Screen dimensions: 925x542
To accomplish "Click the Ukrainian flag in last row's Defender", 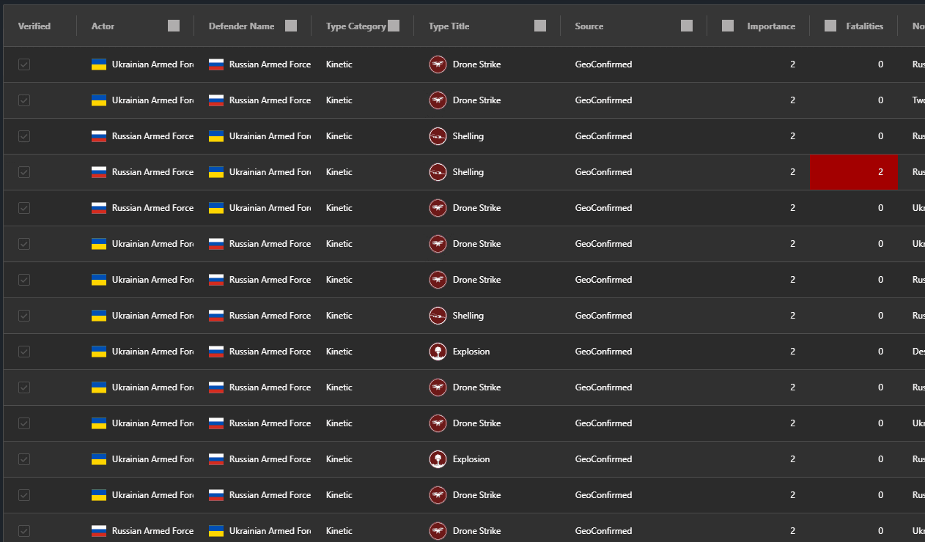I will (x=216, y=531).
